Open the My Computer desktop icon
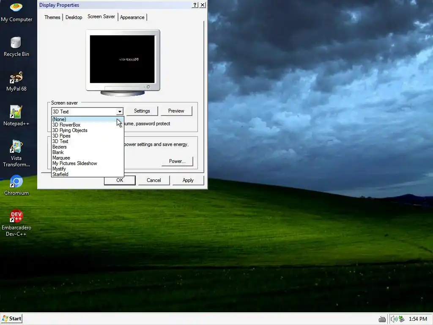Image resolution: width=433 pixels, height=325 pixels. point(16,11)
